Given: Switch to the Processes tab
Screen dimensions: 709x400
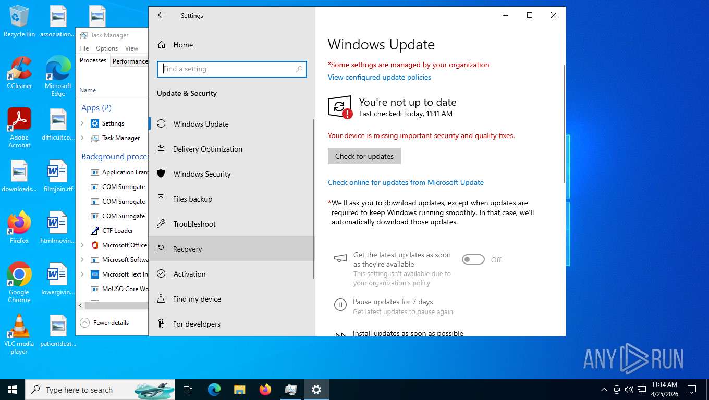Looking at the screenshot, I should point(93,61).
